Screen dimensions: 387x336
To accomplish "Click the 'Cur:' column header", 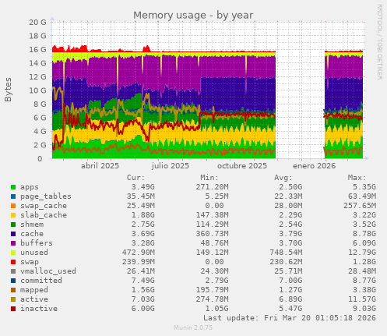I will (135, 178).
